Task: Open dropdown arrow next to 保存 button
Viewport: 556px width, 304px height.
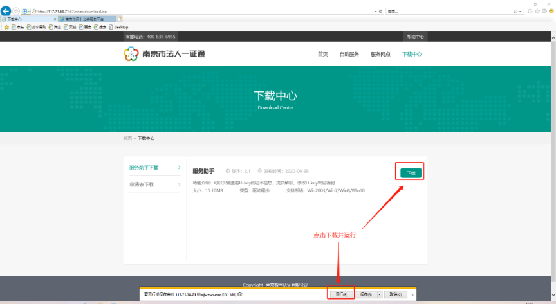Action: coord(380,294)
